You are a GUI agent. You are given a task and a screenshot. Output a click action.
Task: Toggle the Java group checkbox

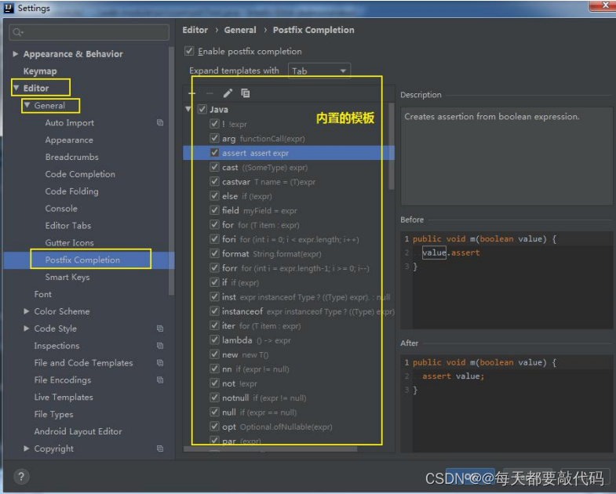click(202, 109)
